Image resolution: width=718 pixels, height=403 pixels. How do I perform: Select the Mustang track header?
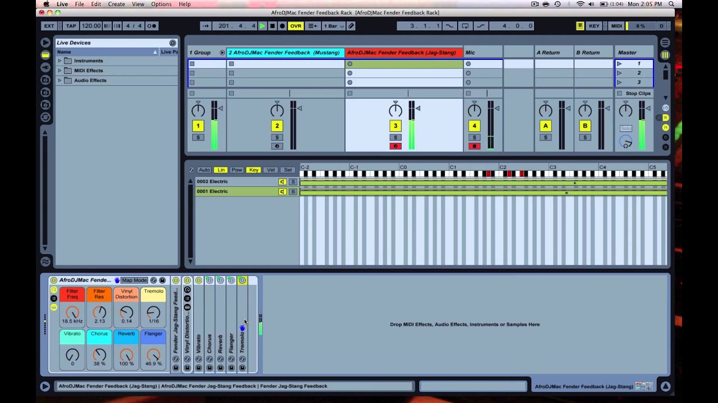286,53
